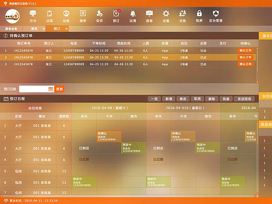This screenshot has height=204, width=272.
Task: Click the 2016-04-09 date header
Action: pos(110,108)
